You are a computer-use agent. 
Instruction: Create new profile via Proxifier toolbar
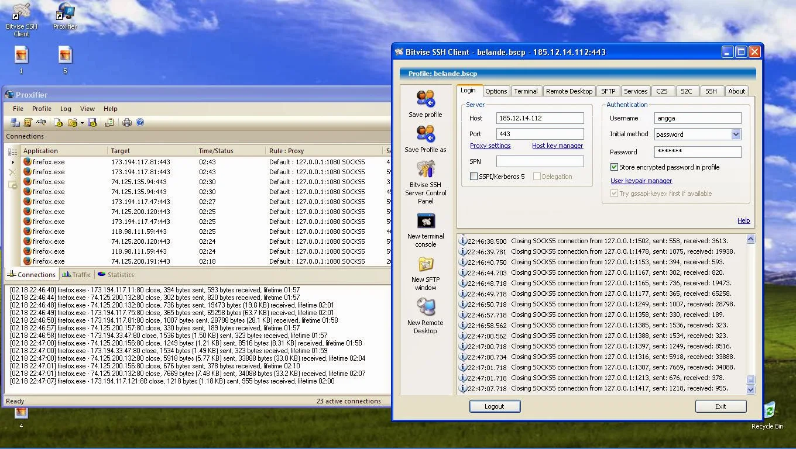point(59,123)
